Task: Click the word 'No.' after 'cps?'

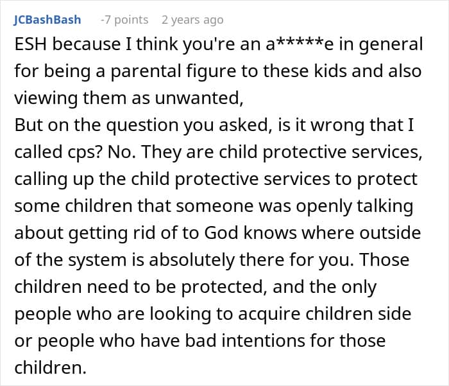Action: [x=121, y=152]
